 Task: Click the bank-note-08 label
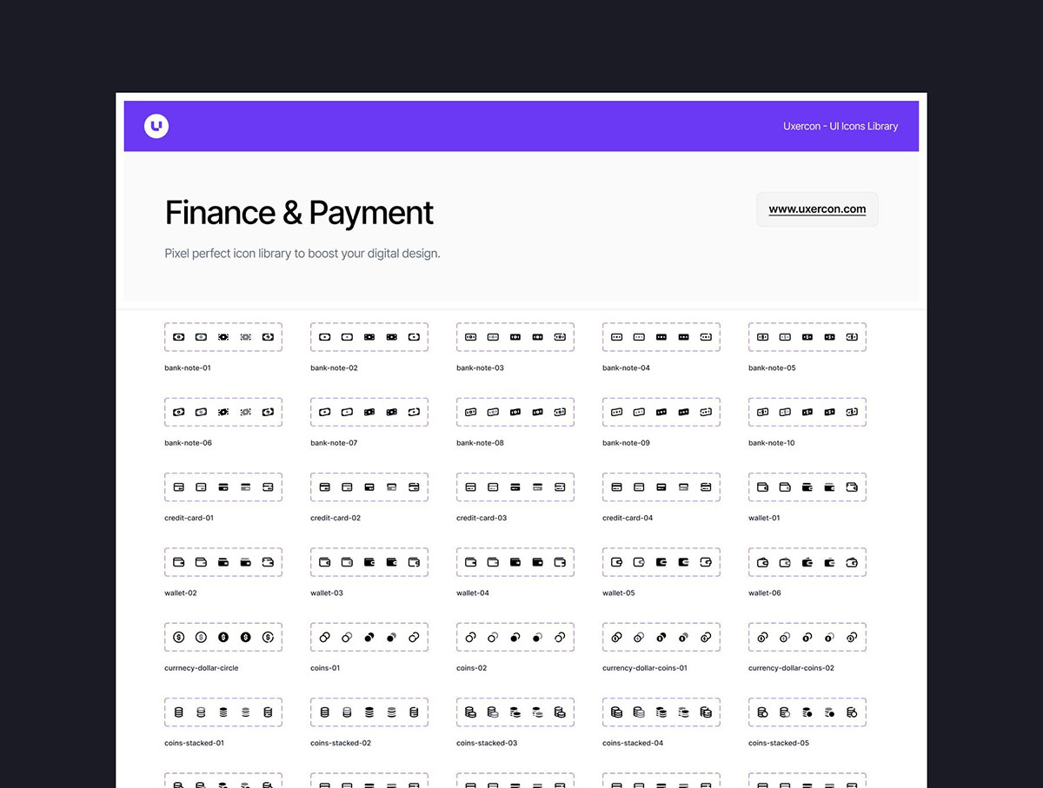coord(480,443)
